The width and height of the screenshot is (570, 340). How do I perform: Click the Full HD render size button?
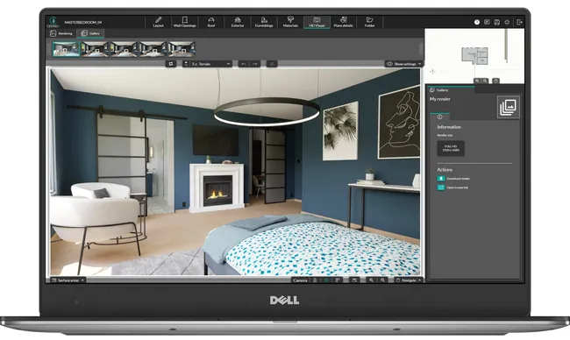(451, 148)
